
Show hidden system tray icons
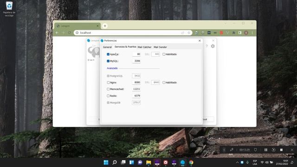(237, 162)
